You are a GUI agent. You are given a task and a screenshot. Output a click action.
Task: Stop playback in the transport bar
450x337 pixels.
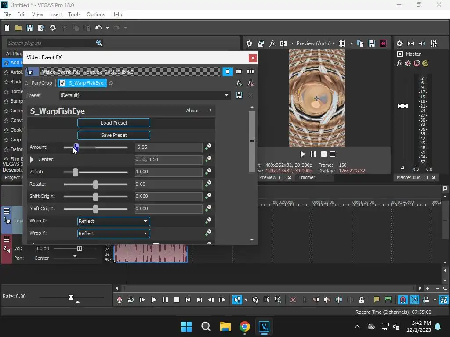click(x=177, y=300)
